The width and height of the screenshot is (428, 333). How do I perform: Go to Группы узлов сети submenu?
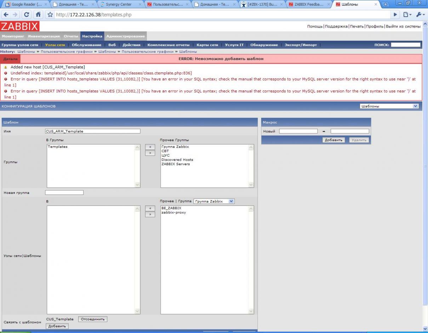[x=20, y=45]
